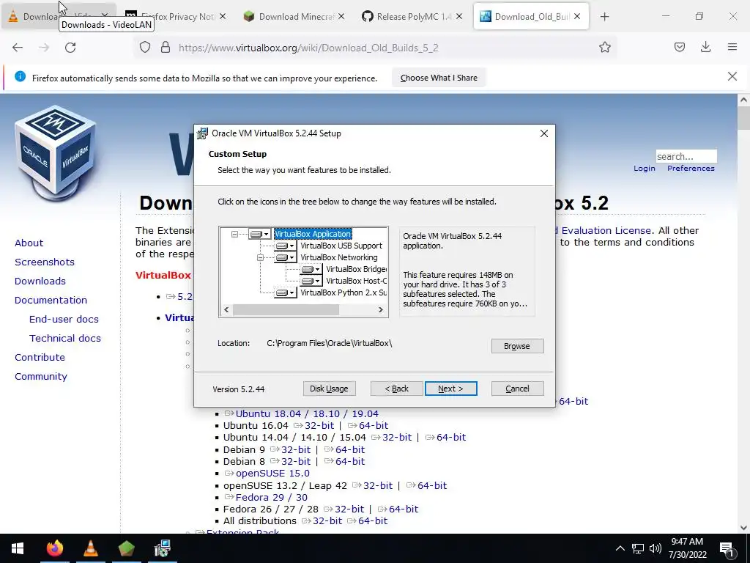Open VirtualBox USB Support feature dropdown

286,246
